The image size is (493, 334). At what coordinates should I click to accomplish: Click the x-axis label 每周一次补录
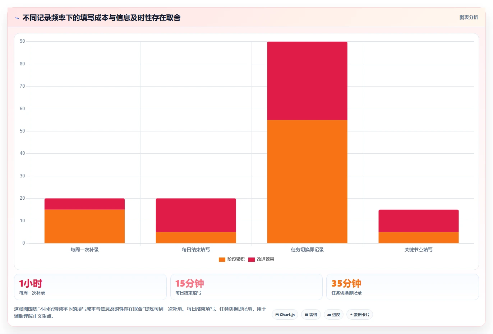[x=84, y=250]
